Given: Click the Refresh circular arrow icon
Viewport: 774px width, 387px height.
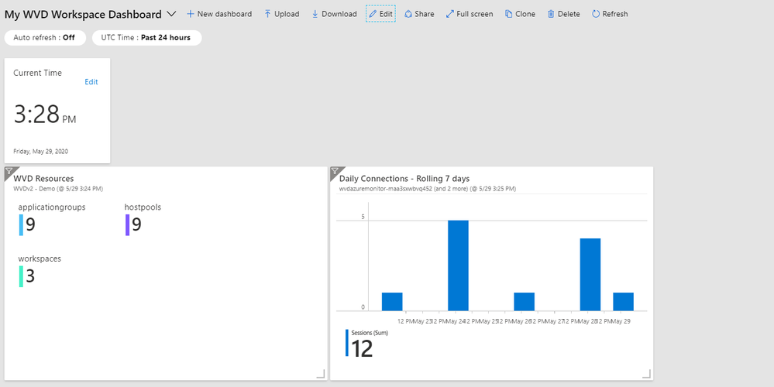Looking at the screenshot, I should pos(596,14).
